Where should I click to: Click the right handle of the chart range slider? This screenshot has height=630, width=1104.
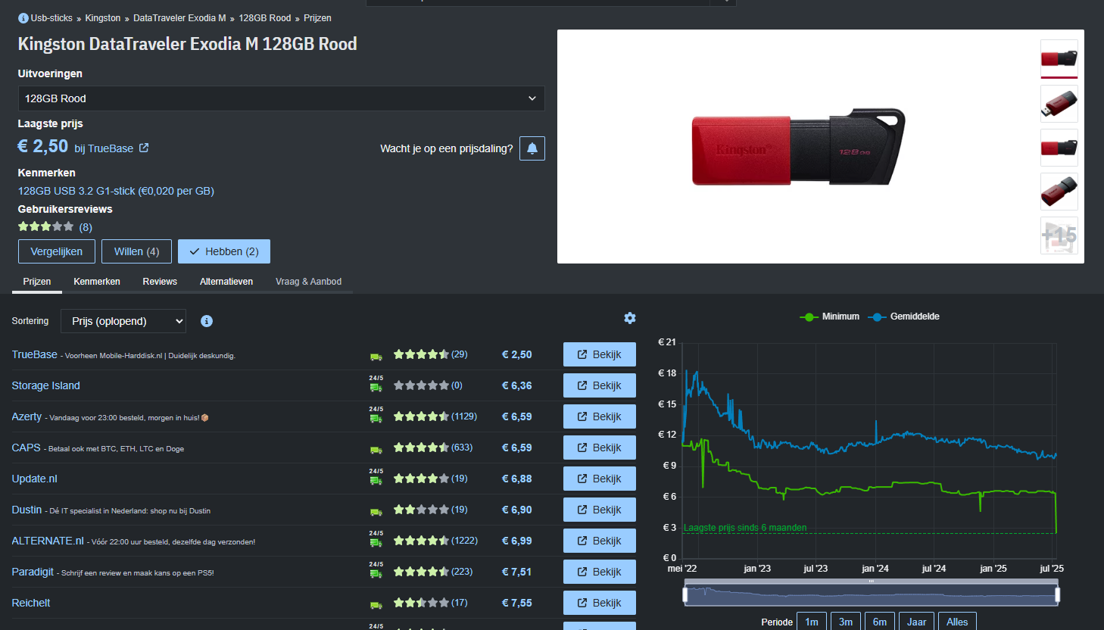[1057, 595]
